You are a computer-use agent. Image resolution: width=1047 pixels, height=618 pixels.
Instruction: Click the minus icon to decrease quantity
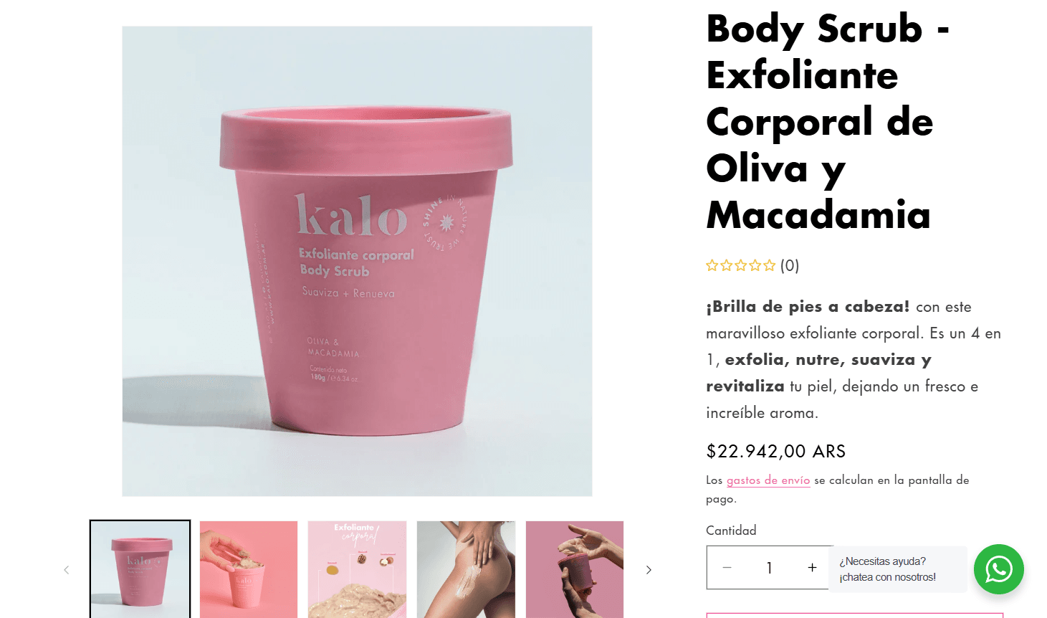coord(727,568)
